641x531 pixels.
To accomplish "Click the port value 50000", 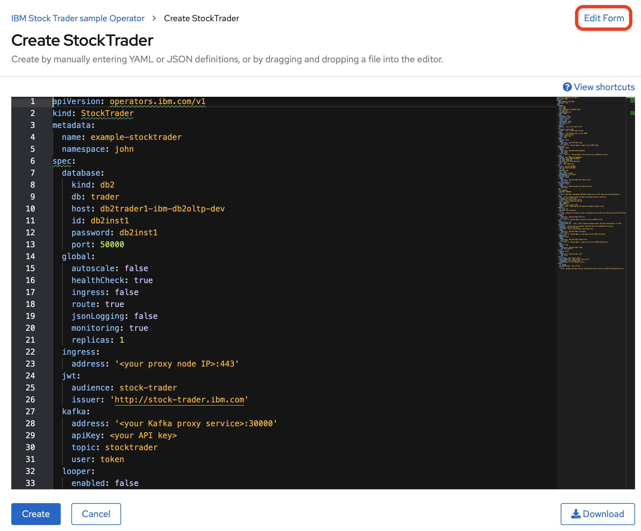I will point(112,245).
